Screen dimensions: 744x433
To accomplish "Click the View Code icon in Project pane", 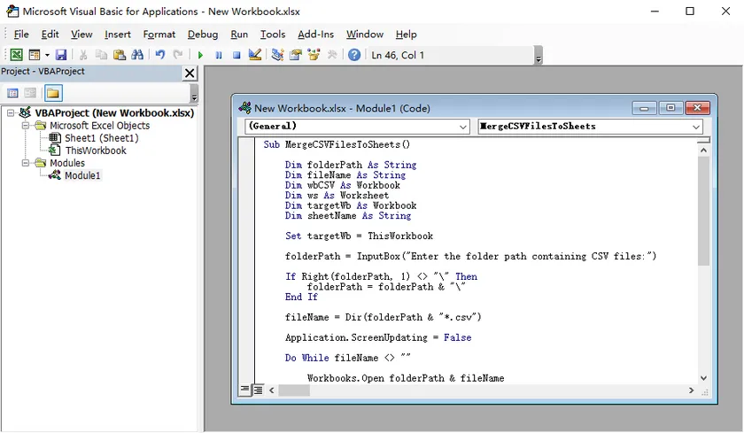I will 12,94.
